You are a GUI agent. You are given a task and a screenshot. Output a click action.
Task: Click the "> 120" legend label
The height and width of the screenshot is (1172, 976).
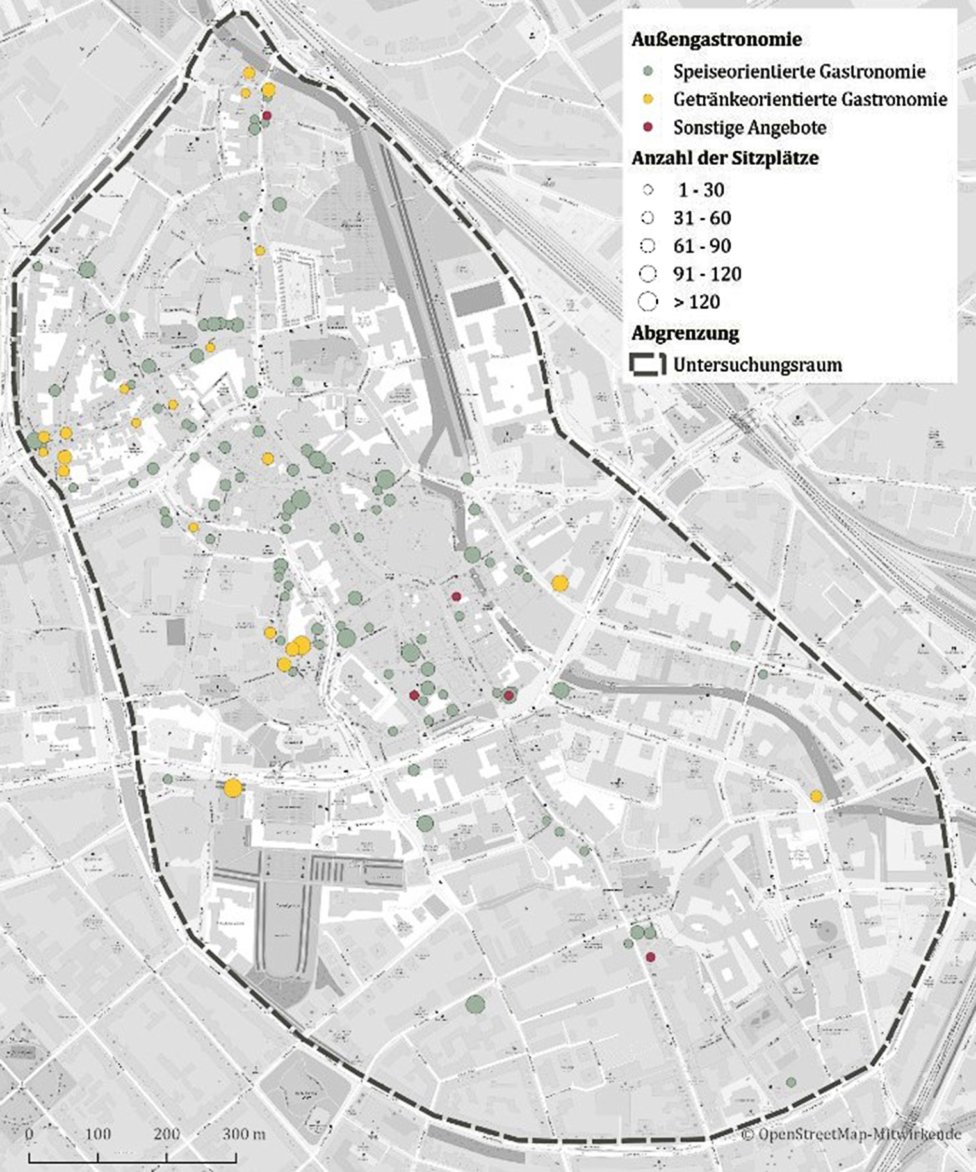tap(697, 302)
